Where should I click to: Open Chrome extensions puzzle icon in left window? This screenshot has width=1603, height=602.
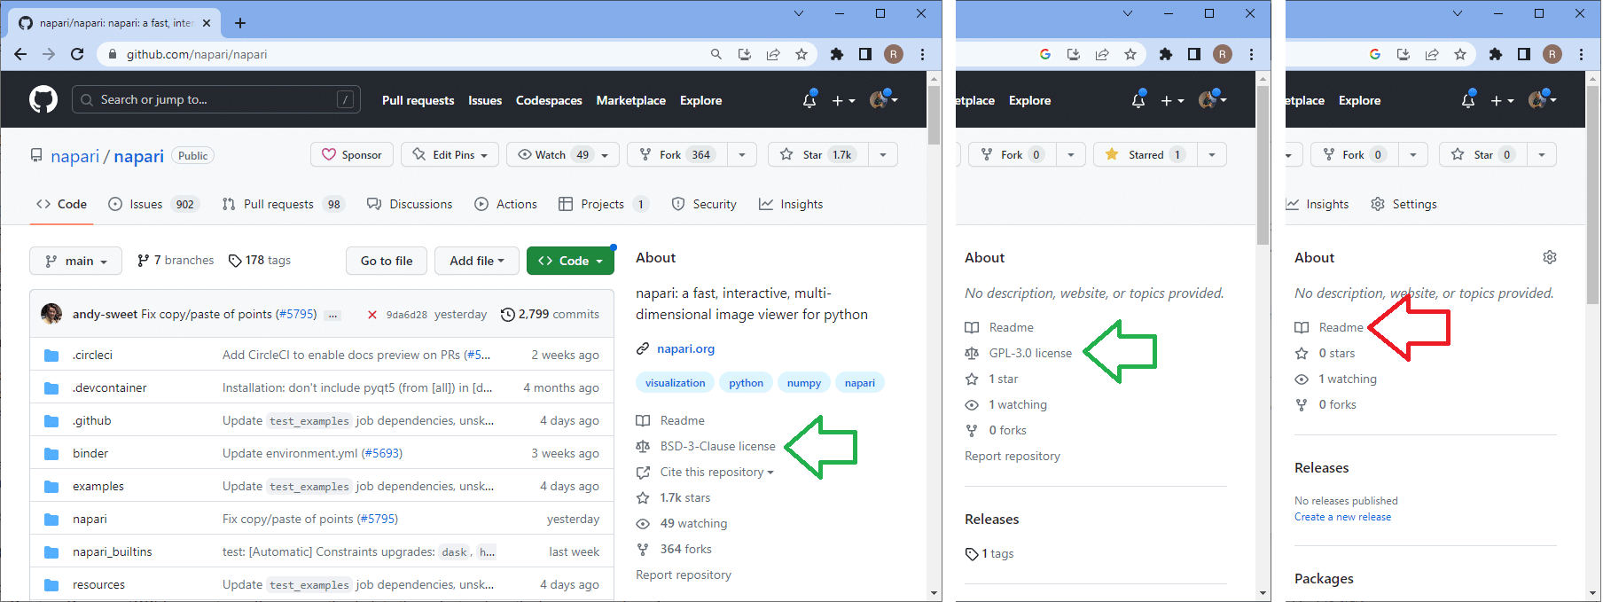[836, 54]
